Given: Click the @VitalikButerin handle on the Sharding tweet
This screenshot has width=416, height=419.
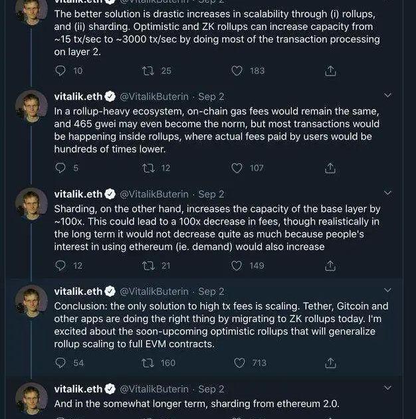Looking at the screenshot, I should click(x=154, y=194).
